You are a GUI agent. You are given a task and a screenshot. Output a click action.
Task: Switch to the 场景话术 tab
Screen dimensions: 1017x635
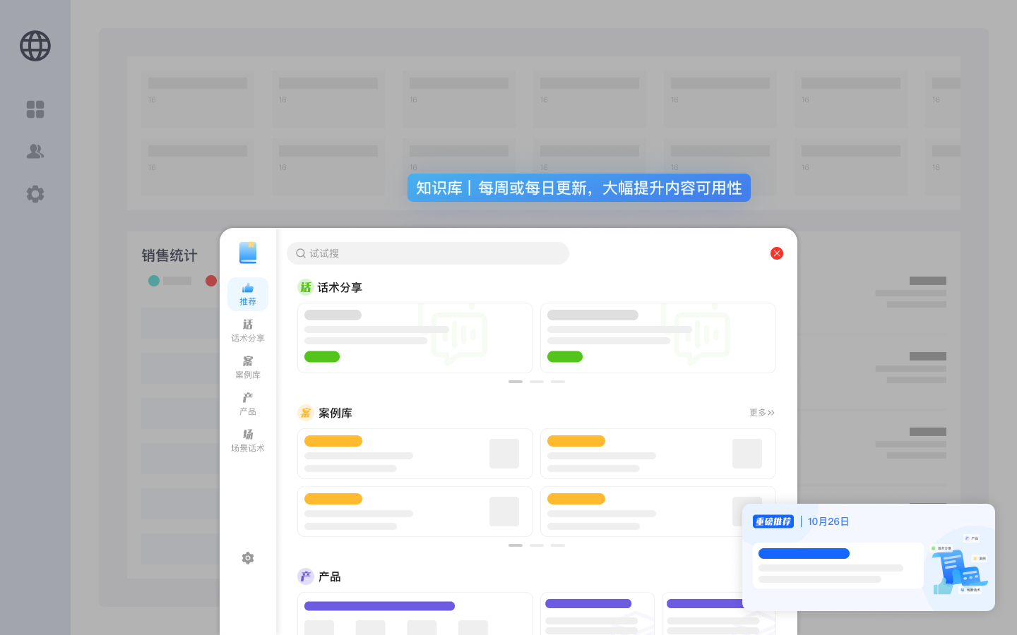(248, 441)
